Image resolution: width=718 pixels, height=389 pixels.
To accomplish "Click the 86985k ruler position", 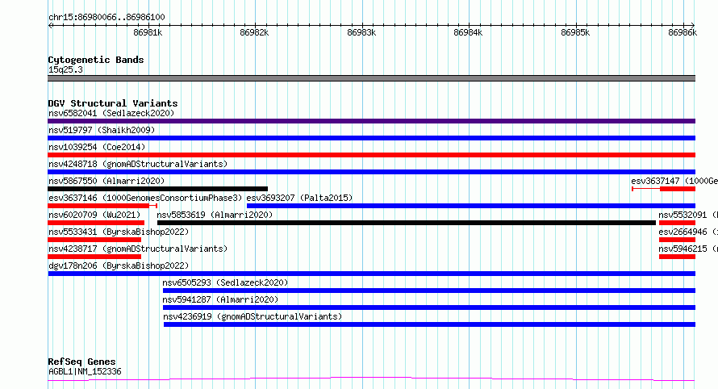I will click(575, 32).
